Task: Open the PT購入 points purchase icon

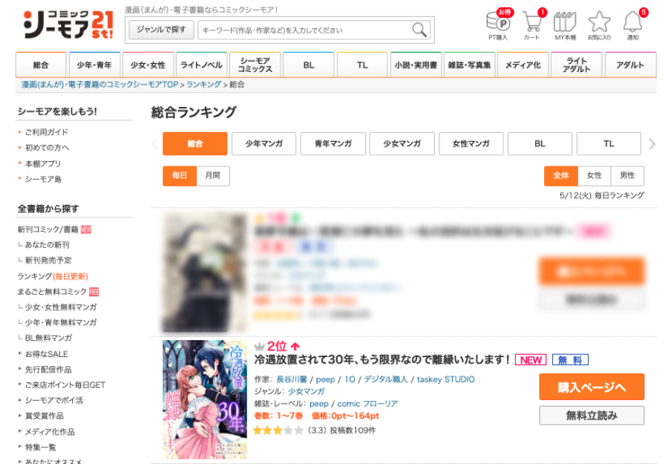Action: coord(499,24)
